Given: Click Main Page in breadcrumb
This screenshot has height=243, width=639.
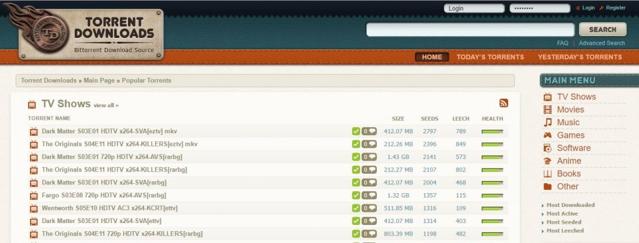Looking at the screenshot, I should pyautogui.click(x=99, y=80).
